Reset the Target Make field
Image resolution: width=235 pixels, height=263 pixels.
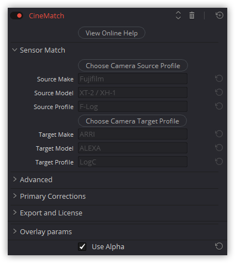tap(219, 134)
